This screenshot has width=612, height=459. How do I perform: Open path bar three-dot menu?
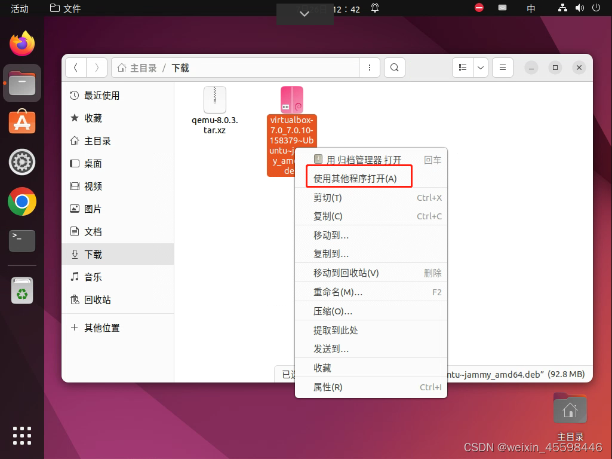(369, 68)
